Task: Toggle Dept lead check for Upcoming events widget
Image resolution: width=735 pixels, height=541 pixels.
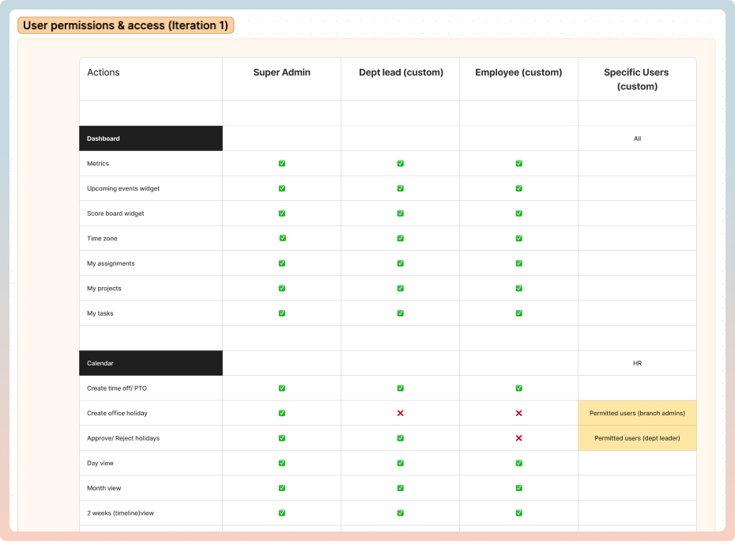Action: [401, 188]
